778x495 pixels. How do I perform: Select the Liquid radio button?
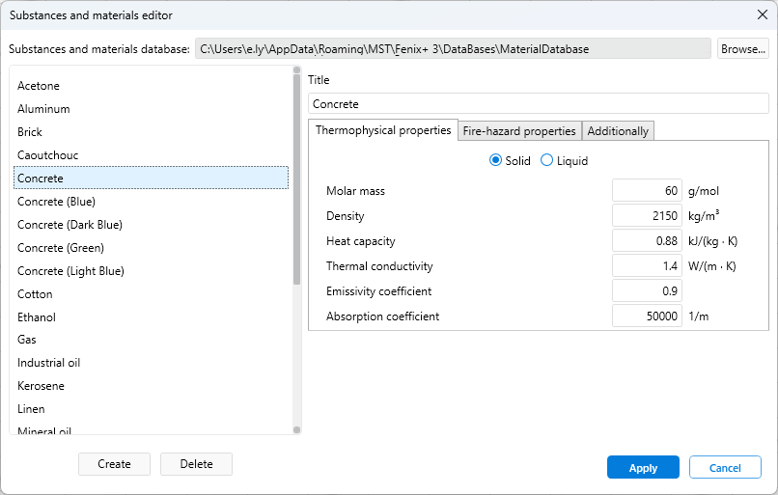point(547,161)
